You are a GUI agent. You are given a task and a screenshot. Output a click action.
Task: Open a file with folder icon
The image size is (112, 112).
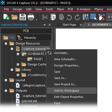tap(15, 17)
